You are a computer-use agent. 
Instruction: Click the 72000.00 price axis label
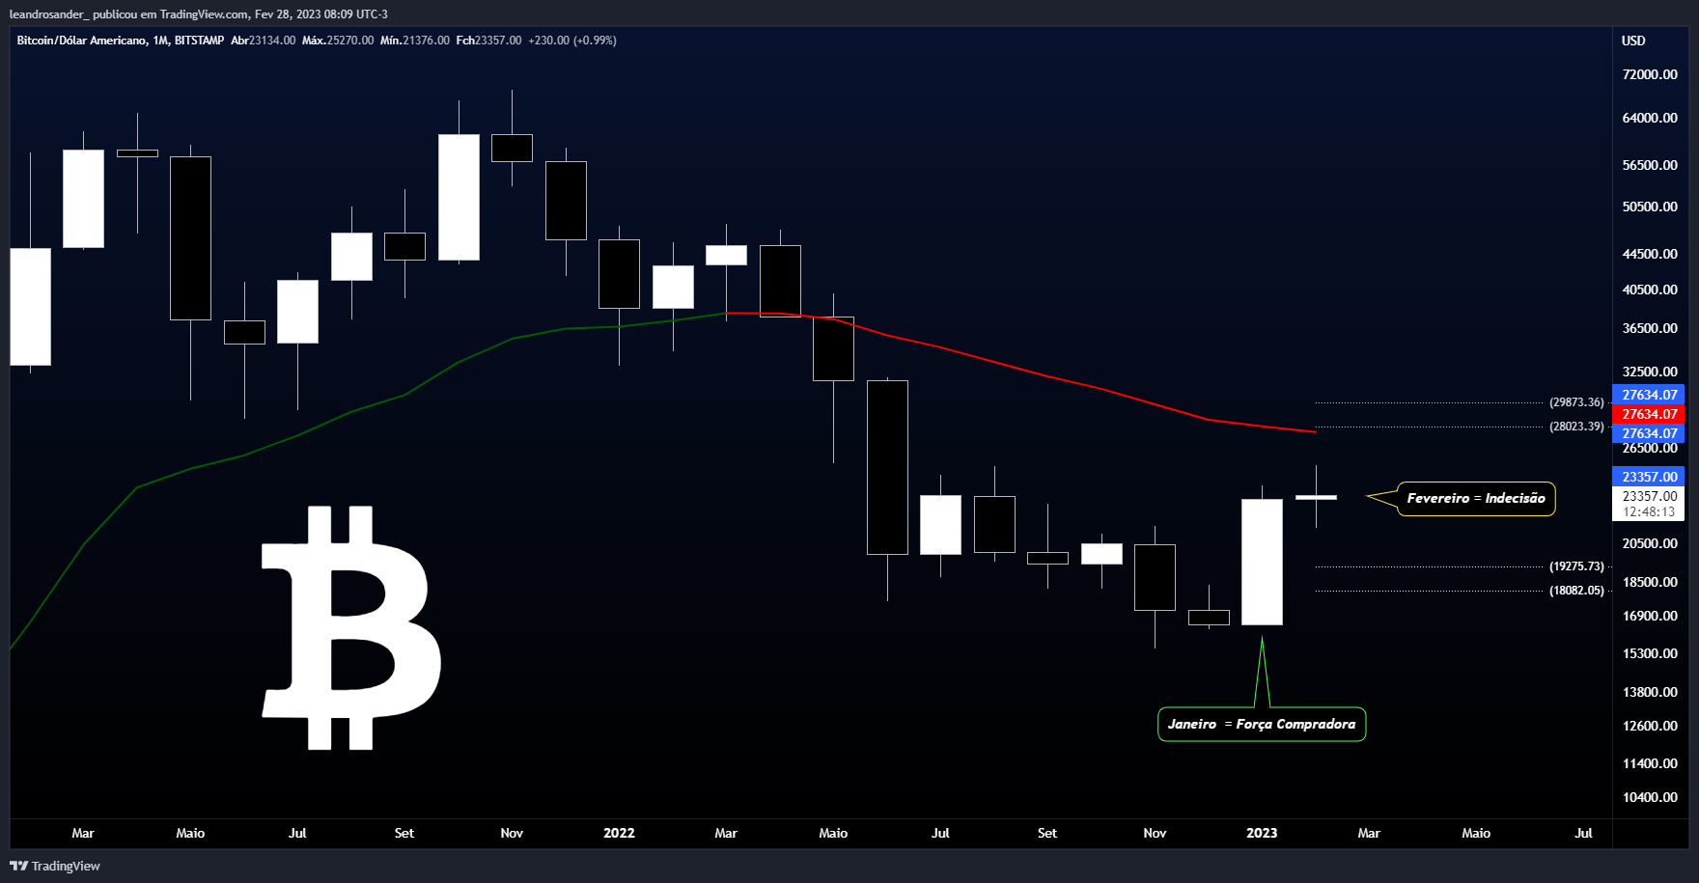1650,74
